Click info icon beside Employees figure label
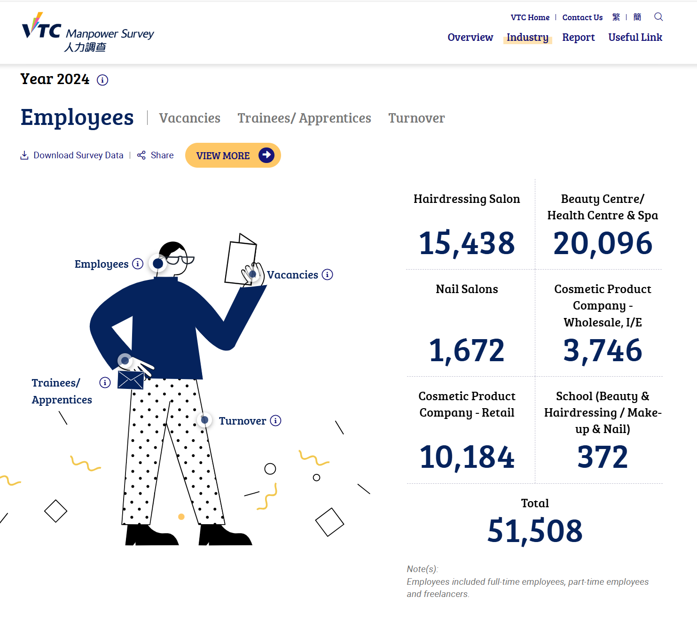The height and width of the screenshot is (620, 697). coord(138,263)
